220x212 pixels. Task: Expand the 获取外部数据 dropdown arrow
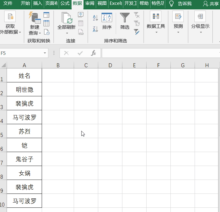pos(20,32)
